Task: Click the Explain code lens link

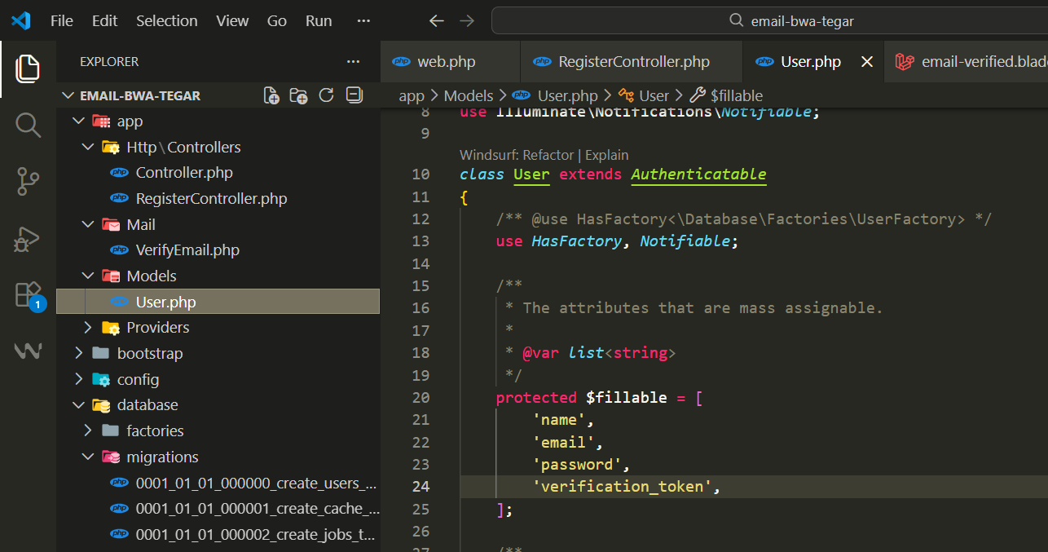Action: [607, 155]
